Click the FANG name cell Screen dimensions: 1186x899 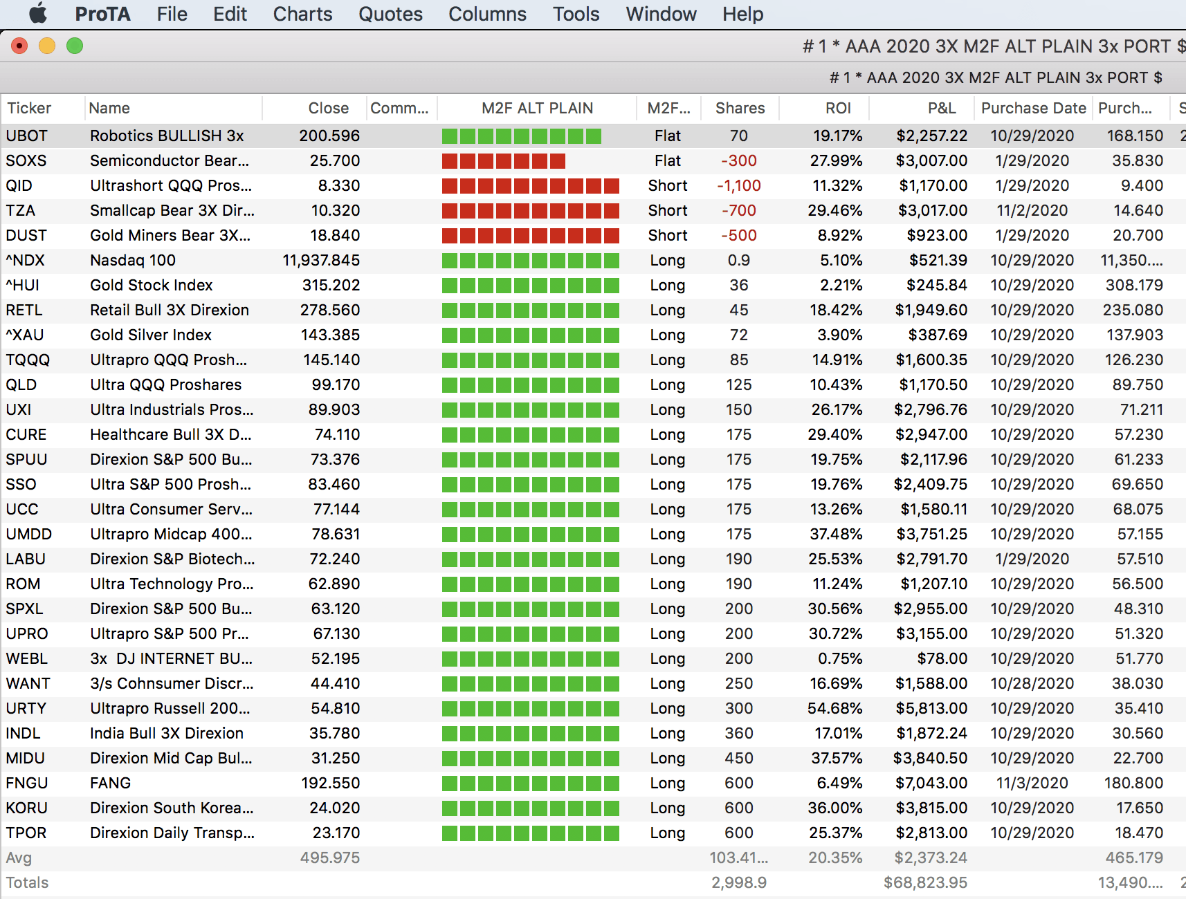tap(111, 783)
